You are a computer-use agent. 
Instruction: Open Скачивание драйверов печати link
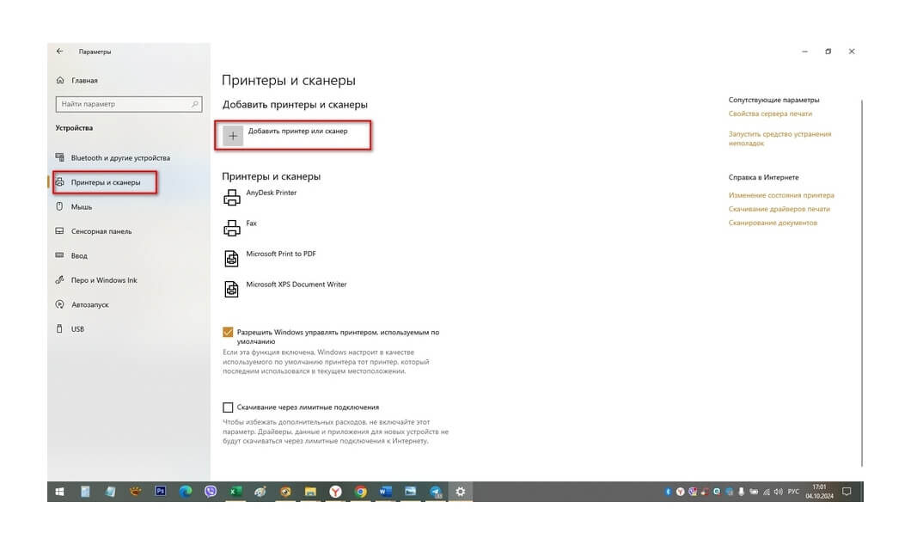pos(780,209)
